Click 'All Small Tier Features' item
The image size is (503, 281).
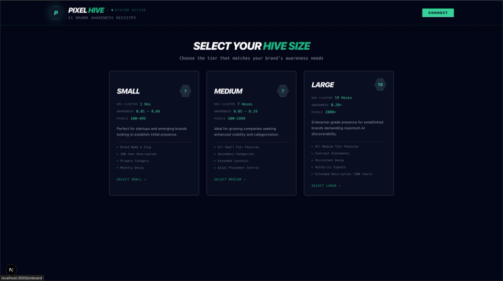tap(238, 147)
